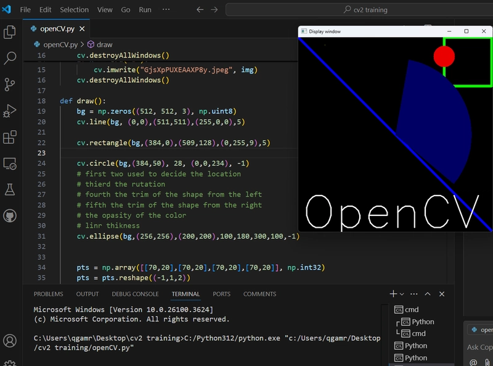The height and width of the screenshot is (366, 493).
Task: Open the GitHub view in activity bar
Action: click(x=10, y=216)
